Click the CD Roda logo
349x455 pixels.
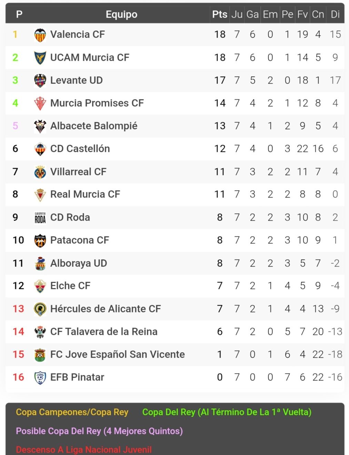40,217
